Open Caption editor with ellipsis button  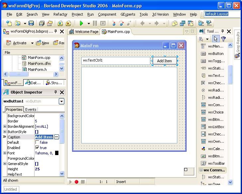point(56,137)
